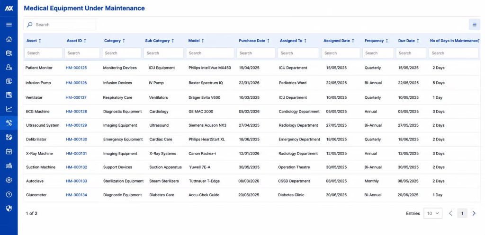This screenshot has width=485, height=235.
Task: Click the Asset ID column filter search box
Action: tap(82, 53)
